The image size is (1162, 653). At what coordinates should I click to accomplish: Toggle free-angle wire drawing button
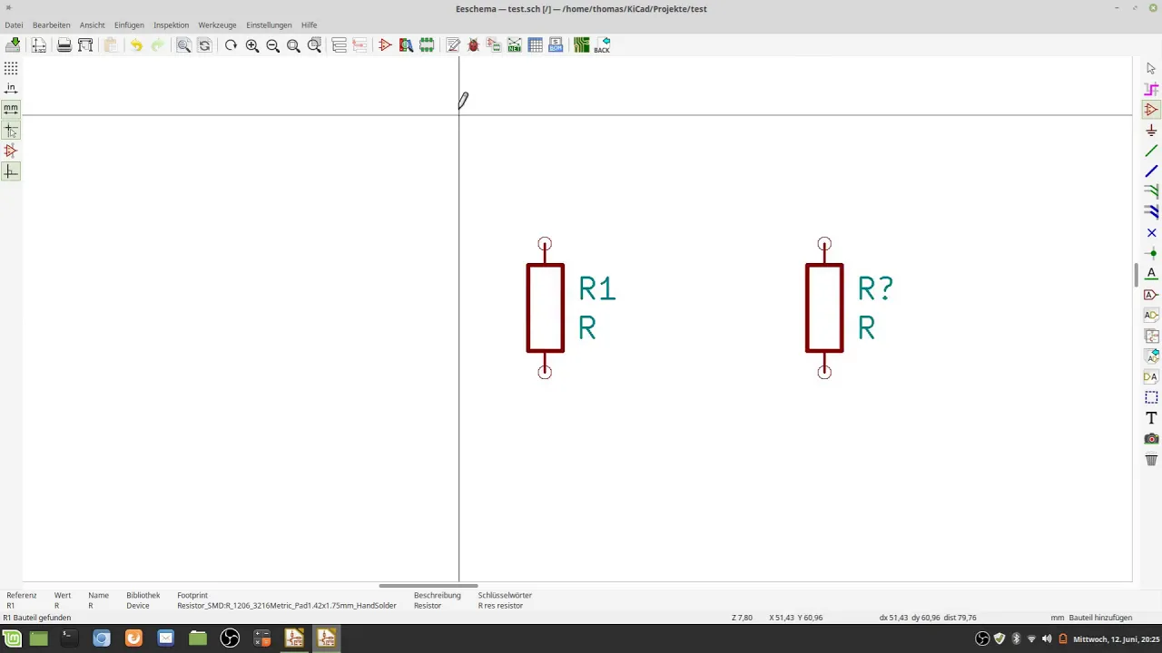11,171
